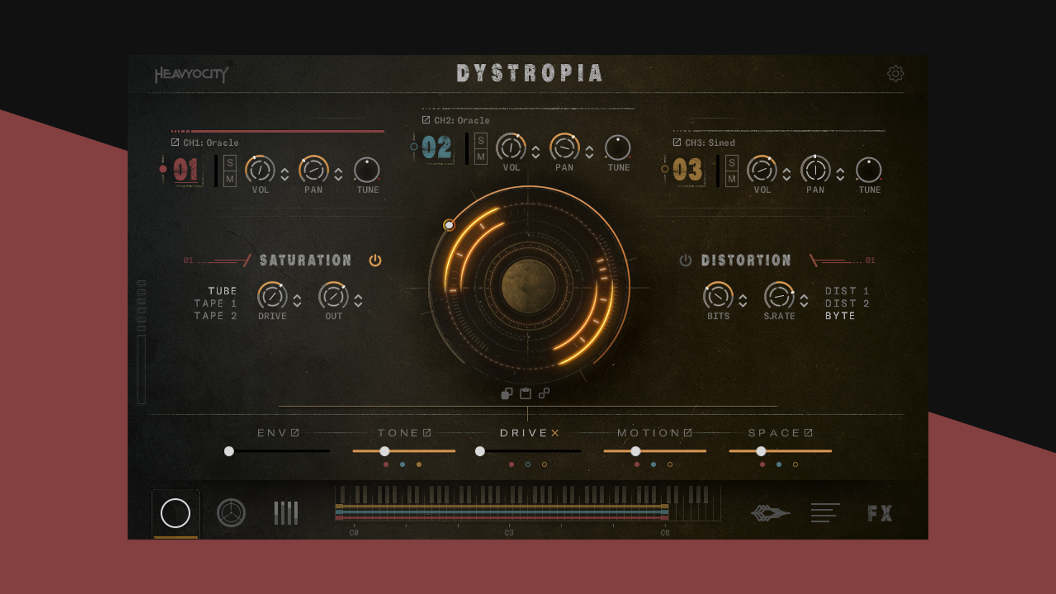Click the paste icon below the central wheel
1056x594 pixels.
[525, 394]
